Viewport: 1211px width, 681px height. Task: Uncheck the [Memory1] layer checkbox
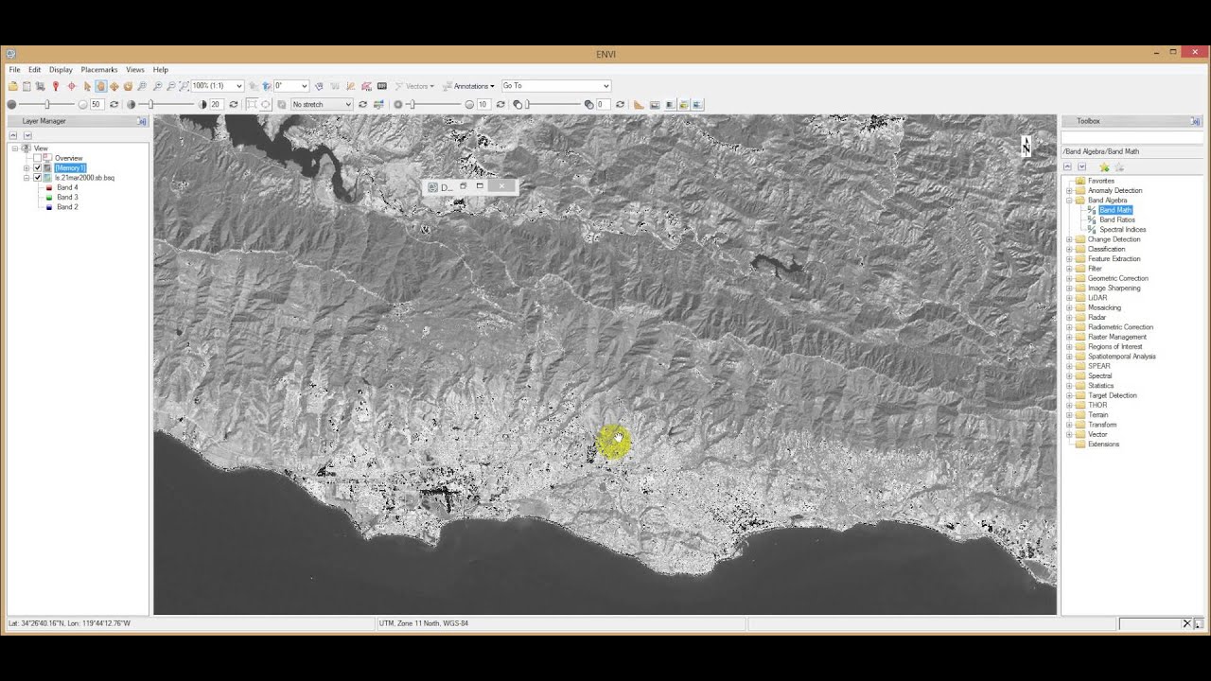pos(38,167)
